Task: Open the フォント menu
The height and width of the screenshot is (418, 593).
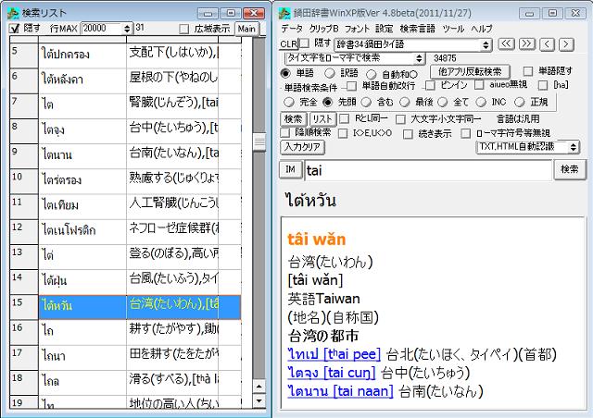Action: click(x=357, y=29)
